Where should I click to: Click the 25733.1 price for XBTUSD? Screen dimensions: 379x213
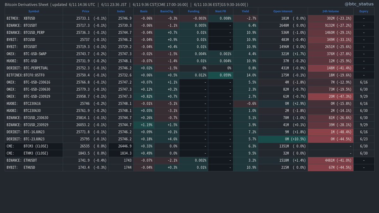click(x=83, y=19)
